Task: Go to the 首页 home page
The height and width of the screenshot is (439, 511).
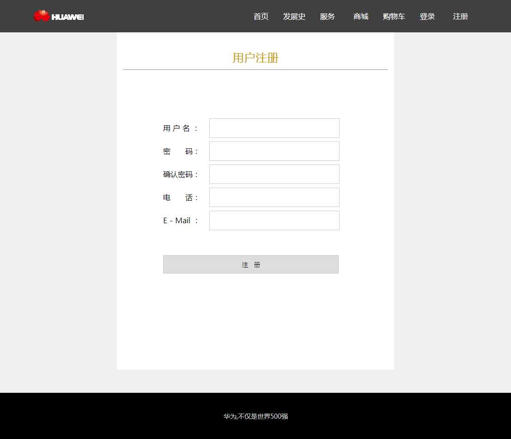Action: [x=261, y=17]
